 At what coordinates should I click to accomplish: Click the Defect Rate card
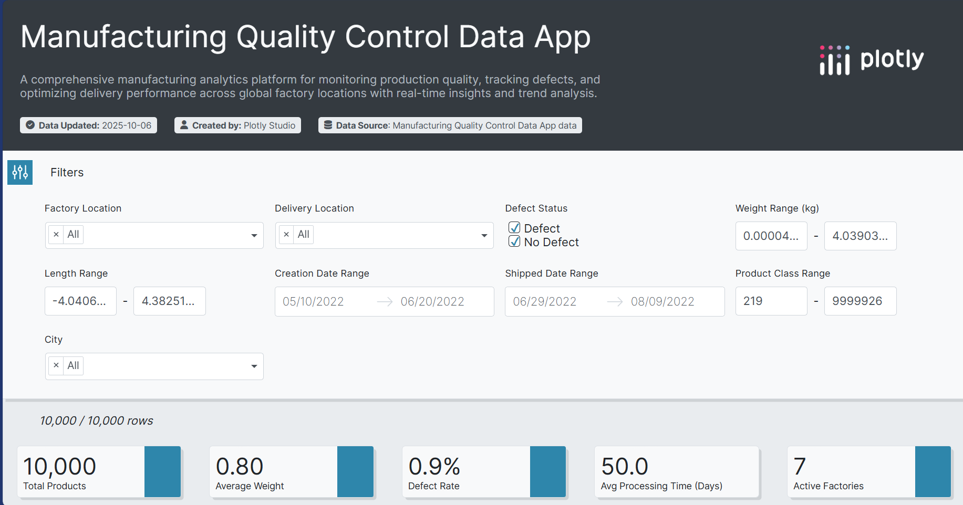(484, 471)
